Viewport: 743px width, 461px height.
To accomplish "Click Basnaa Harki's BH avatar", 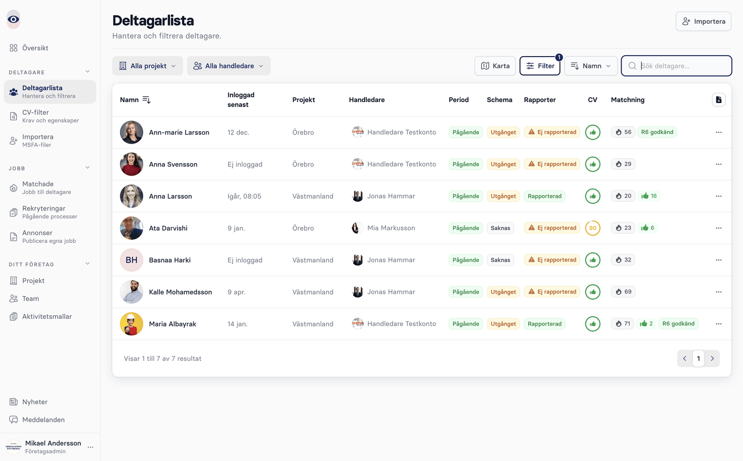I will click(x=132, y=260).
